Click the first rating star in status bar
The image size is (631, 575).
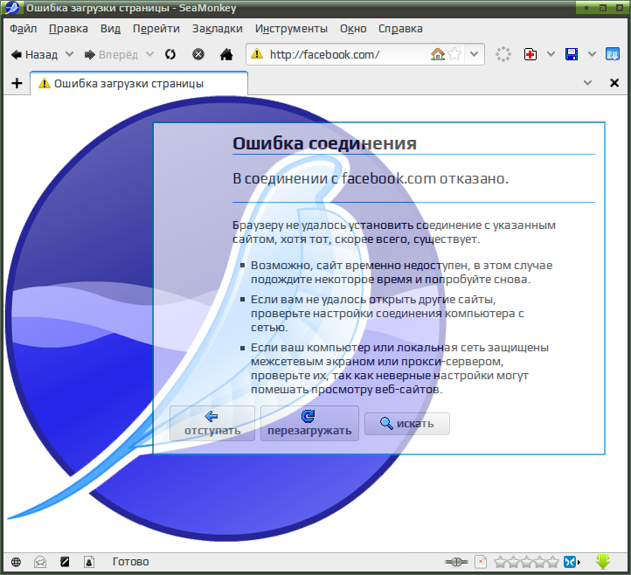point(500,562)
